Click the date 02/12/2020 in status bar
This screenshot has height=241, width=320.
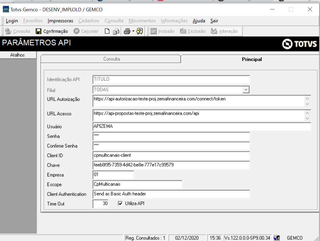[x=187, y=238]
